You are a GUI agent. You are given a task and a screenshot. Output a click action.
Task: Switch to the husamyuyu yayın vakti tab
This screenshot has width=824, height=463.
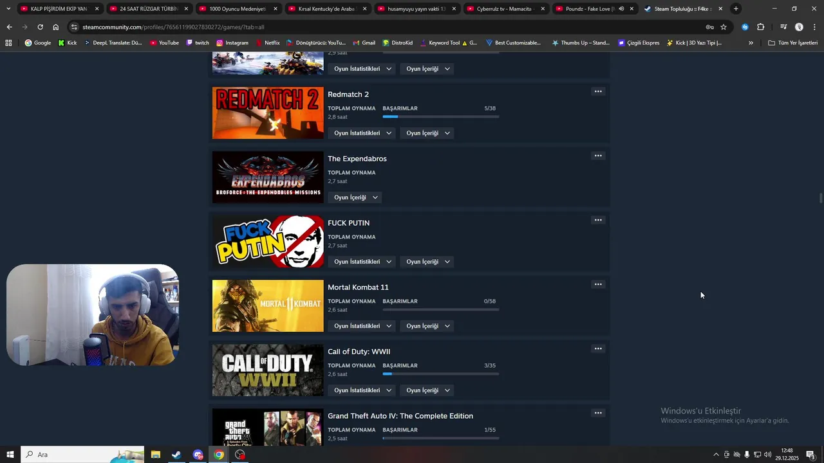click(x=415, y=8)
